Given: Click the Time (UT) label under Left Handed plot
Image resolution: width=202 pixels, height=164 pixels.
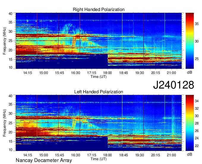Looking at the screenshot, I should [99, 159].
